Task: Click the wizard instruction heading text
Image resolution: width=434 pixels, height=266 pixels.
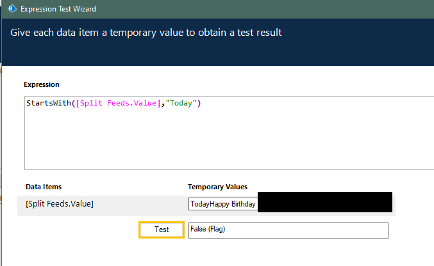Action: coord(146,33)
